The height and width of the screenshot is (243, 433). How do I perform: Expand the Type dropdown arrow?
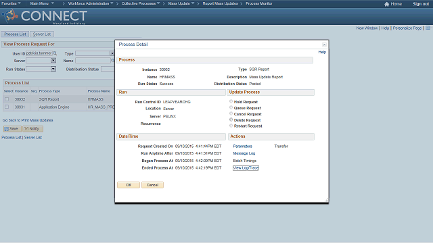point(112,53)
